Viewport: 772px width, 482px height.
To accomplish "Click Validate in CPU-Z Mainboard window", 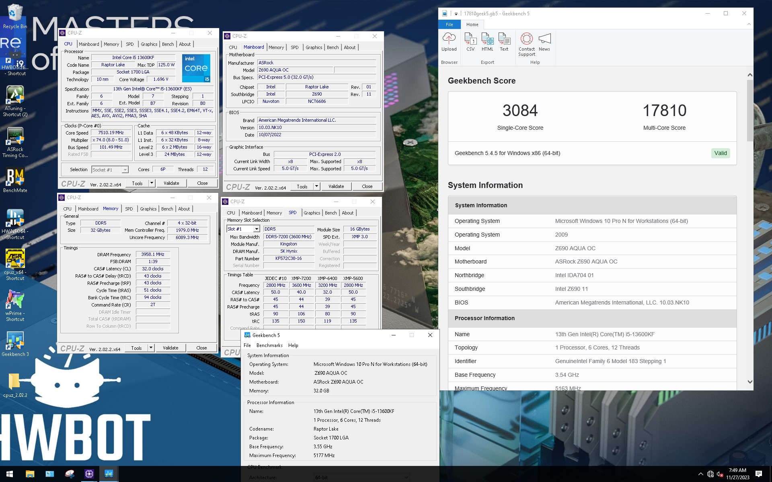I will (336, 186).
